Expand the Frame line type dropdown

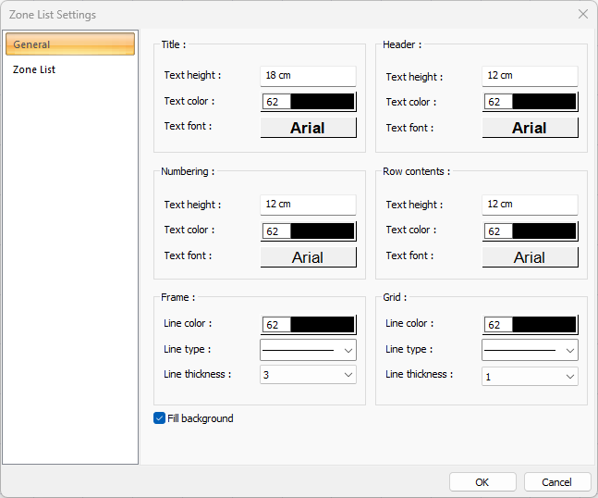tap(308, 350)
